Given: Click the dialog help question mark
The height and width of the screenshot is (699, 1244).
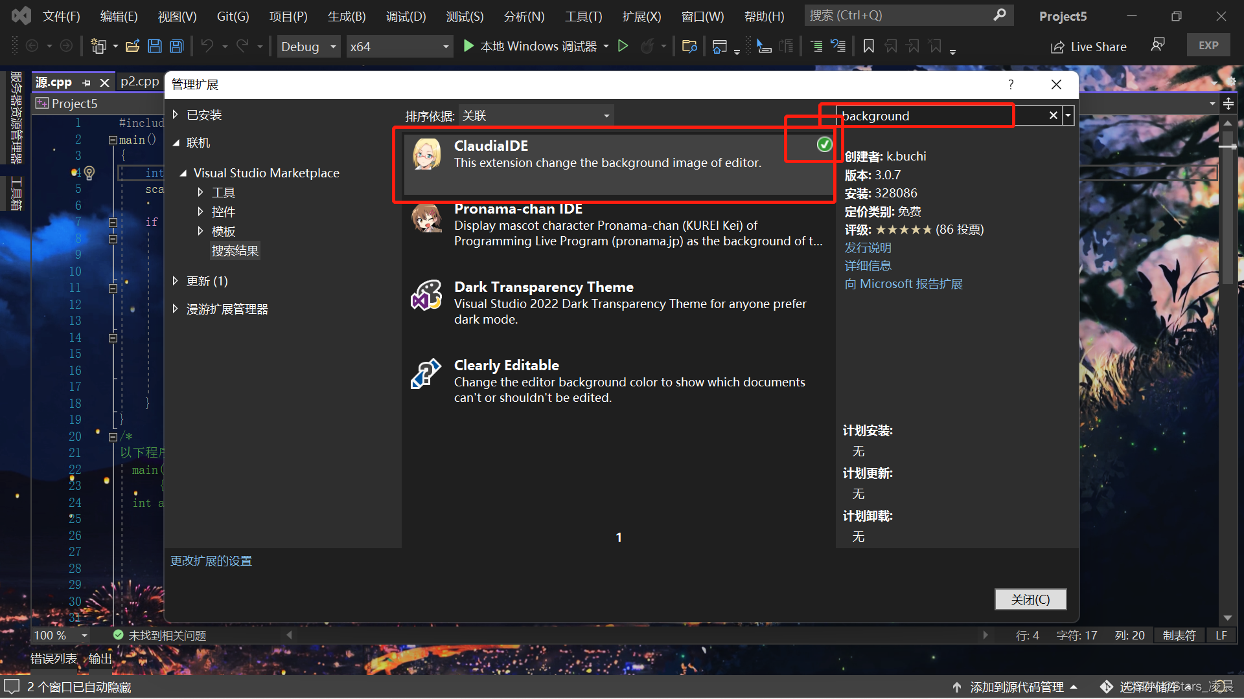Looking at the screenshot, I should [x=1011, y=85].
